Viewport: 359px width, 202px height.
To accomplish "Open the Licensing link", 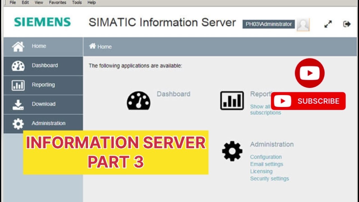I will [261, 171].
